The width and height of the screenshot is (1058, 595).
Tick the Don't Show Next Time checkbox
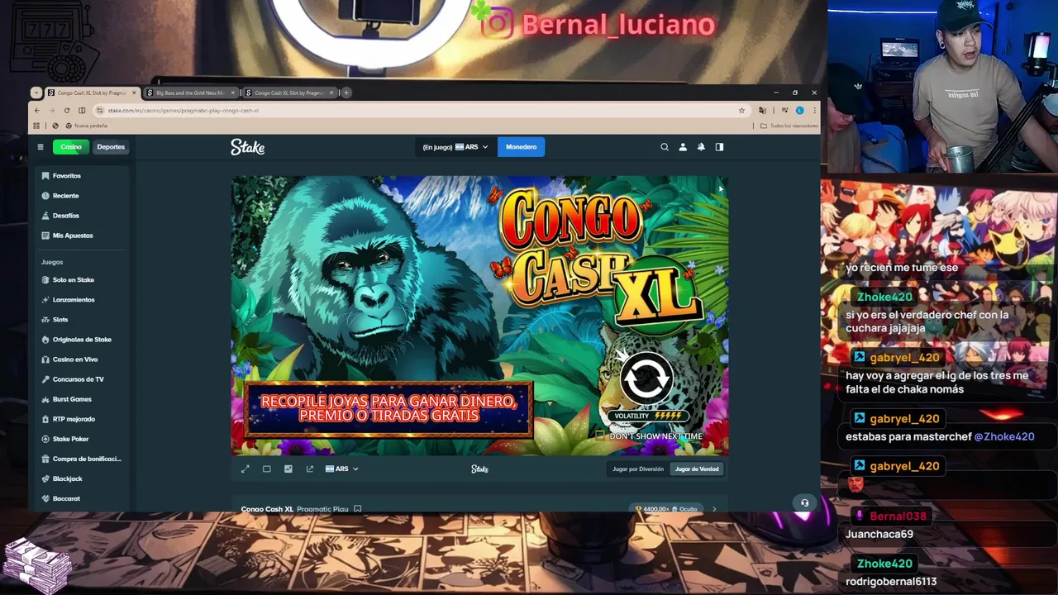(x=601, y=436)
